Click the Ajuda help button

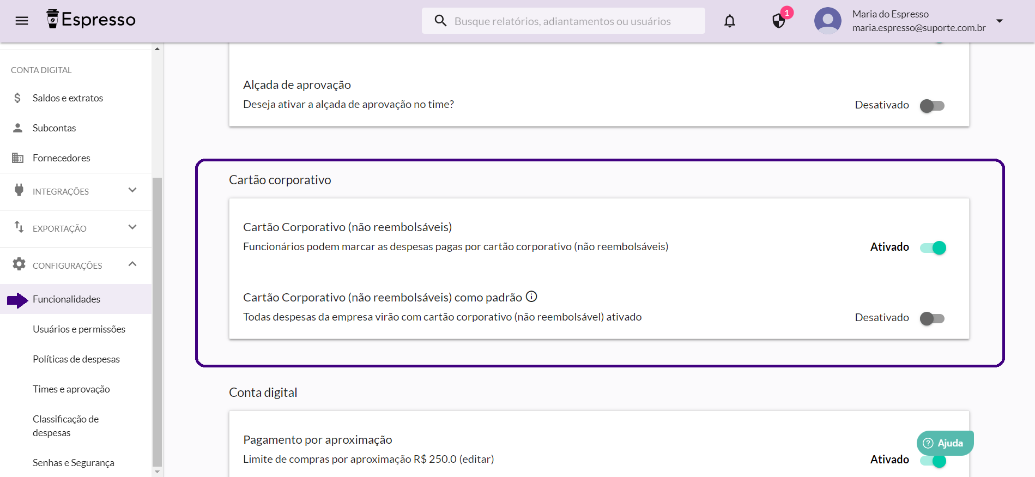coord(945,443)
